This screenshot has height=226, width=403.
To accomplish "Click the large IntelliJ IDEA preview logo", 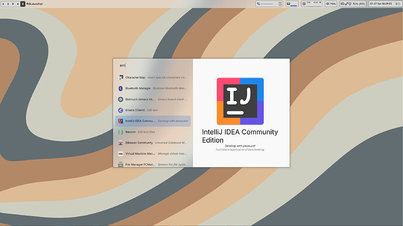I will click(240, 101).
